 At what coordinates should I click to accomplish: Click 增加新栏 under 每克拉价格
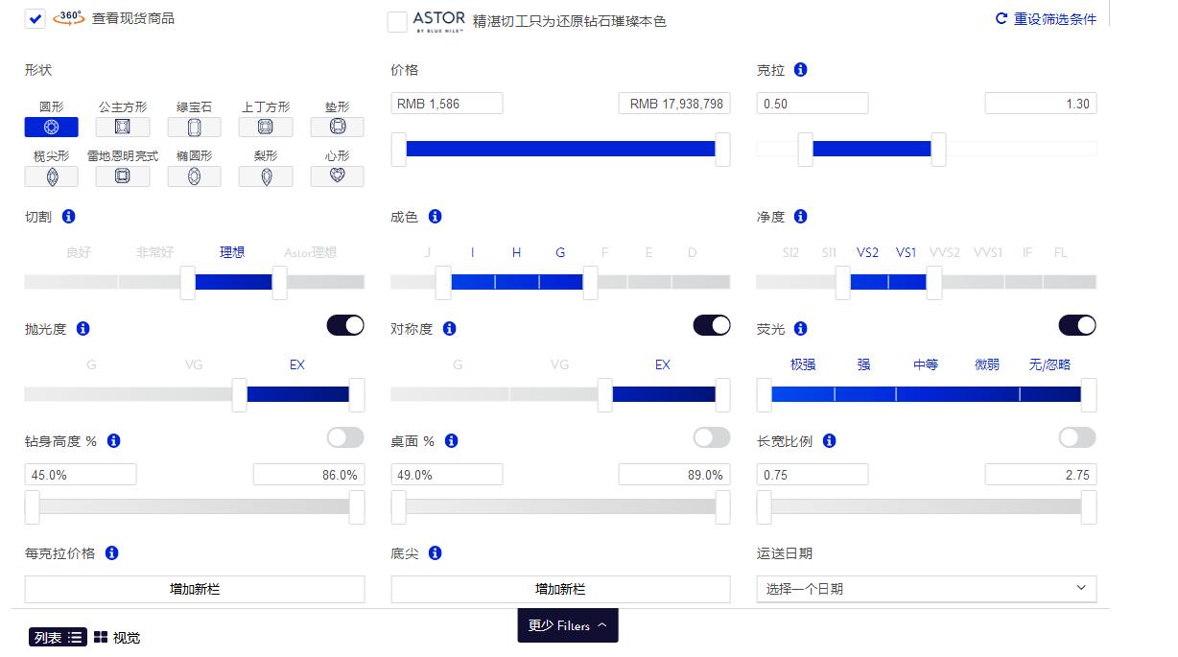click(195, 589)
